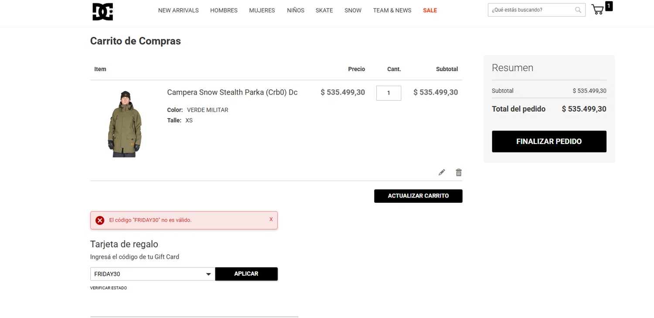Open the Campera Snow Stealth Parka product link
This screenshot has width=654, height=318.
click(232, 92)
